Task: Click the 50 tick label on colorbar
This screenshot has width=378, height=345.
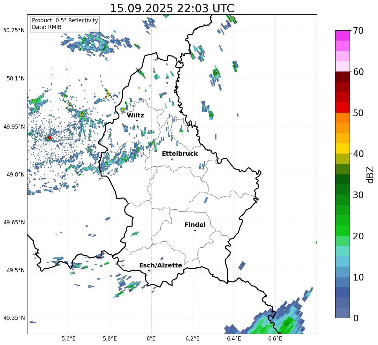Action: pyautogui.click(x=358, y=113)
